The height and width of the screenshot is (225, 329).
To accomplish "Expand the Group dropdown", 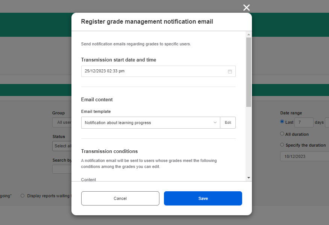I will pyautogui.click(x=62, y=122).
